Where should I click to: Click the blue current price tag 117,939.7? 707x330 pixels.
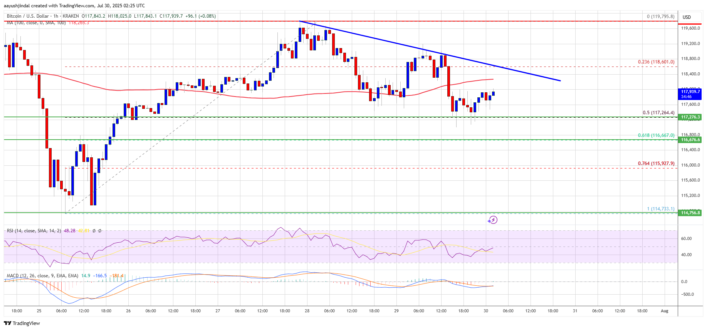pos(690,94)
